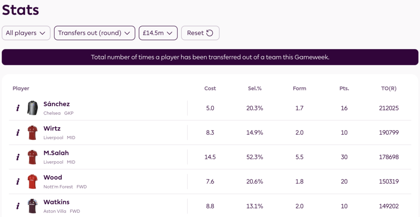Open info icon for M.Salah

[x=18, y=157]
